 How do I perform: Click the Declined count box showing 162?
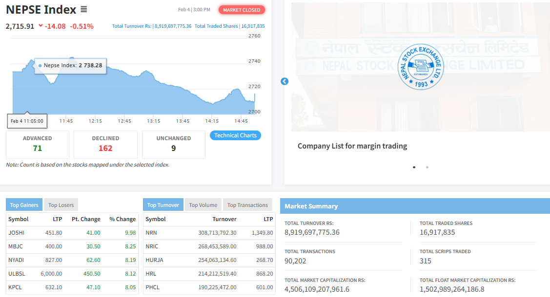coord(105,144)
